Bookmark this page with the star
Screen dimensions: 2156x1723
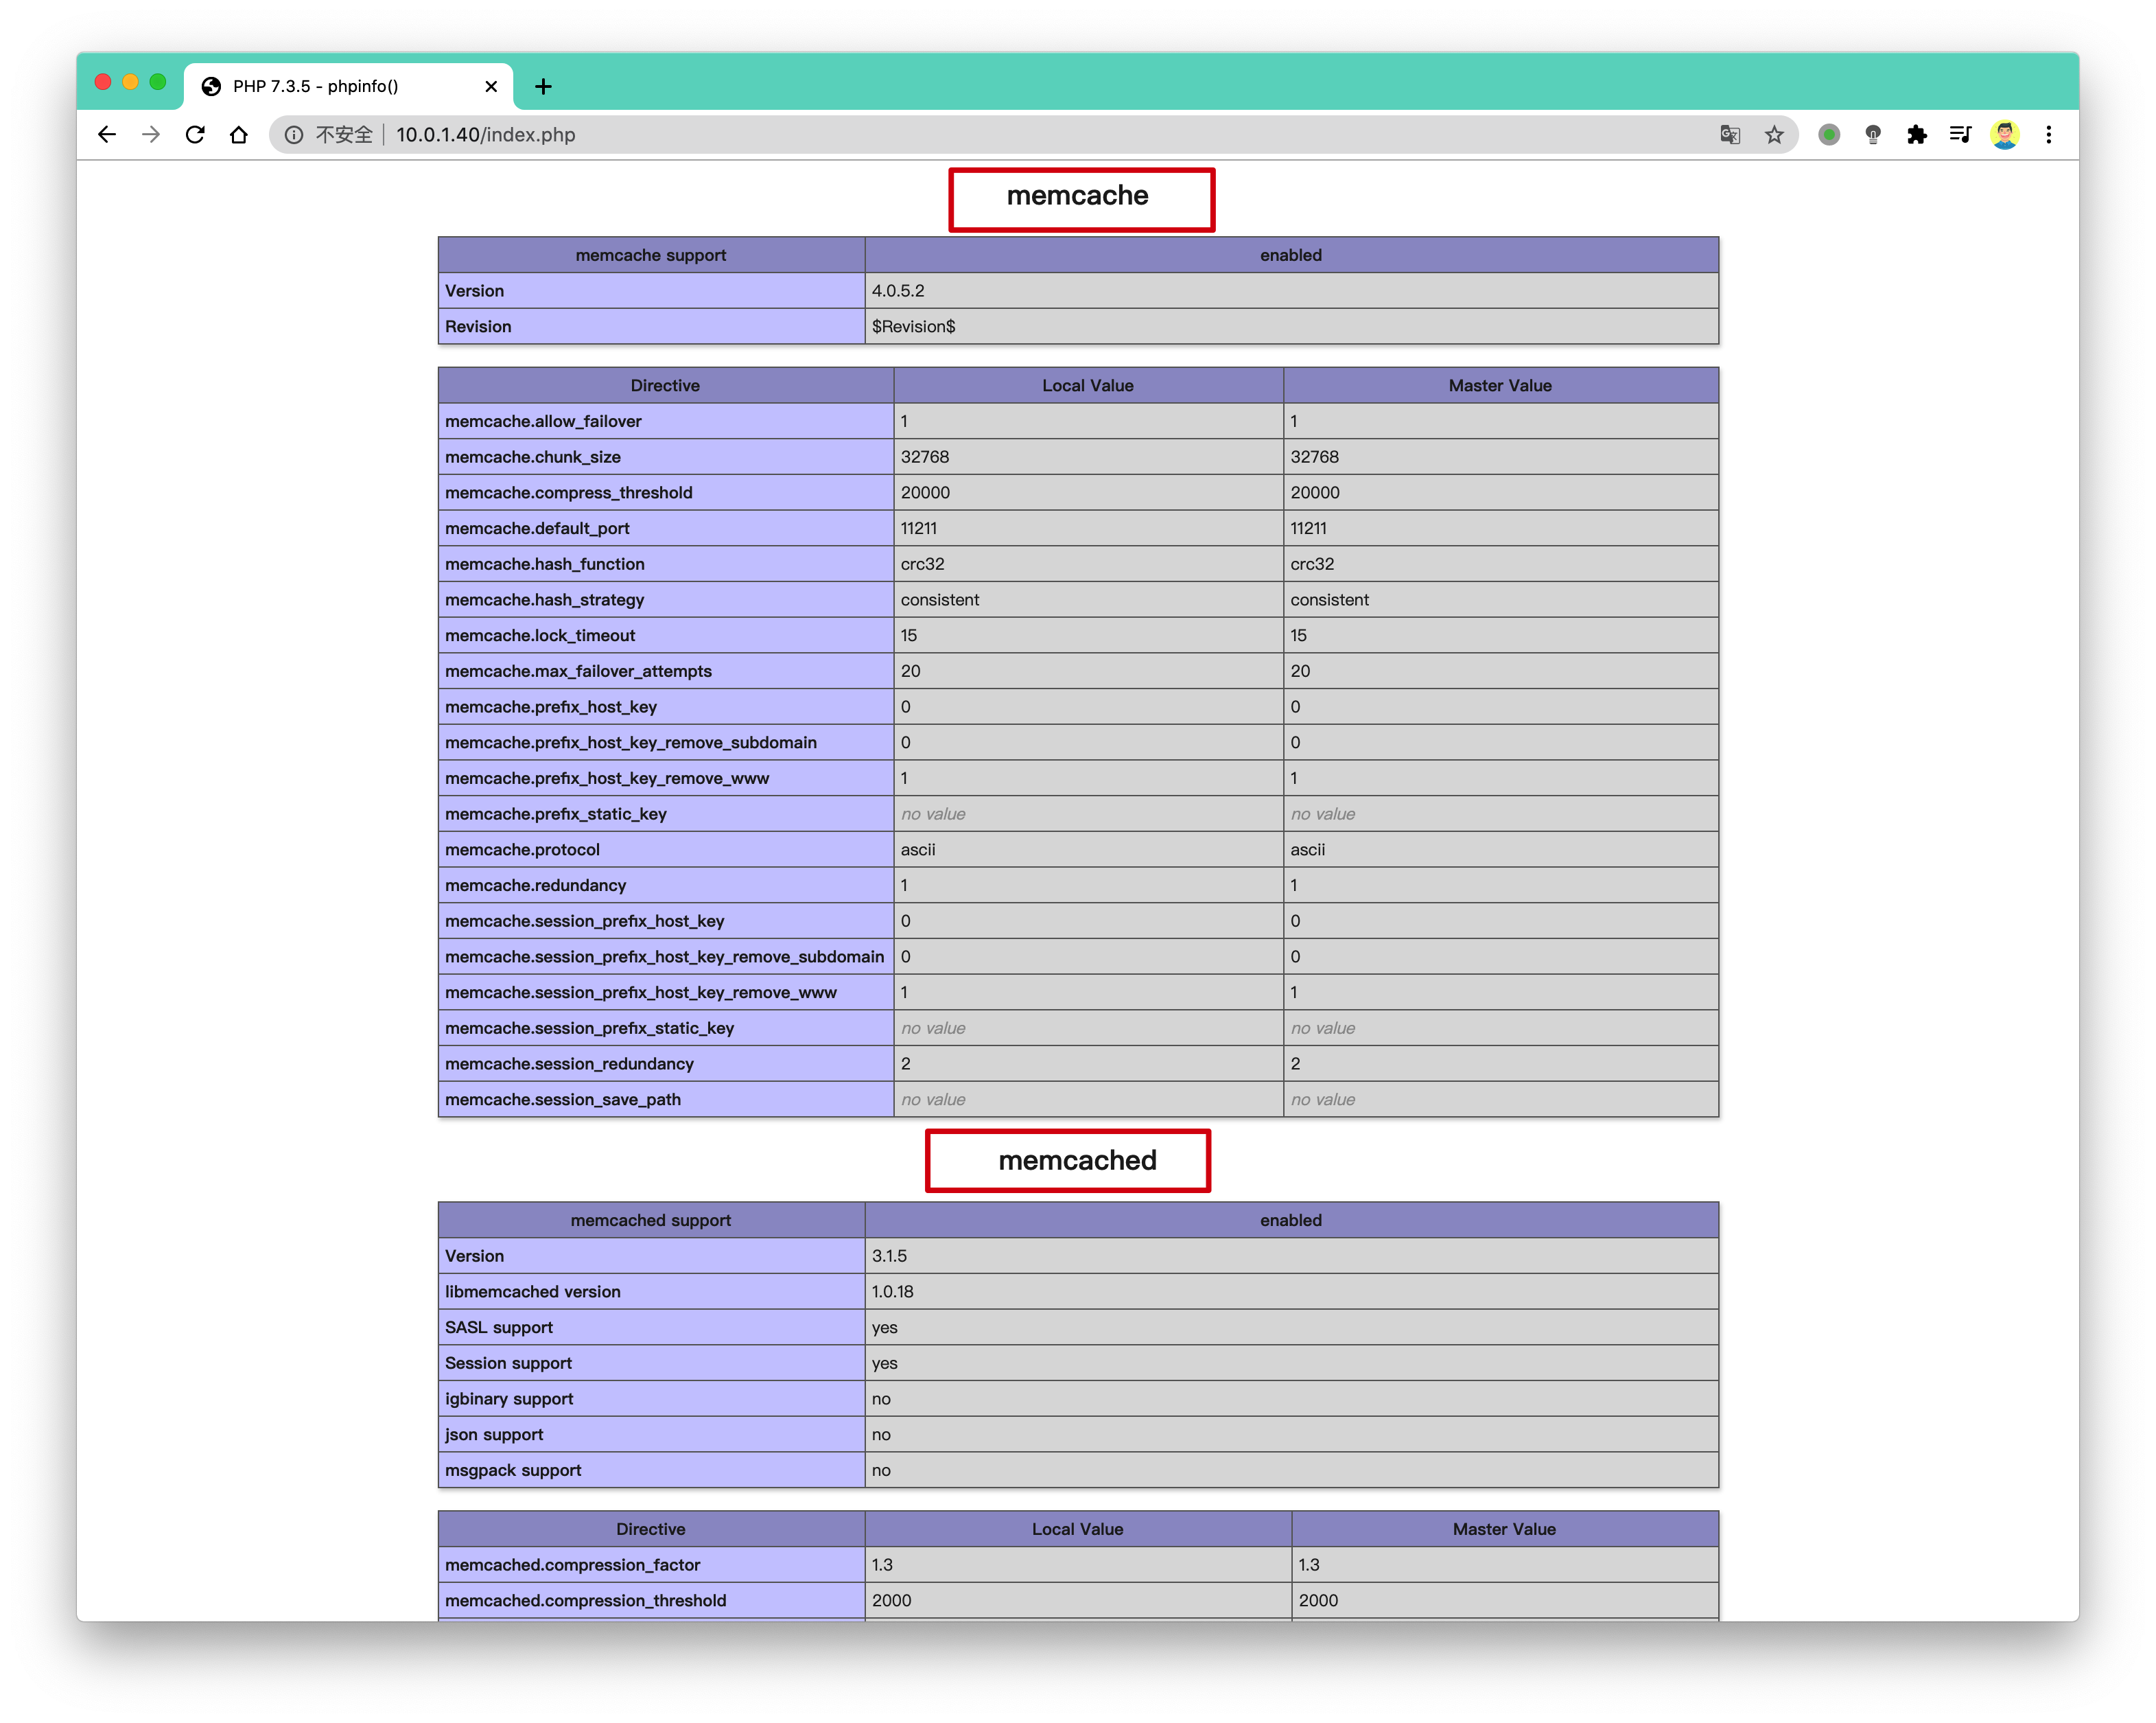coord(1774,134)
